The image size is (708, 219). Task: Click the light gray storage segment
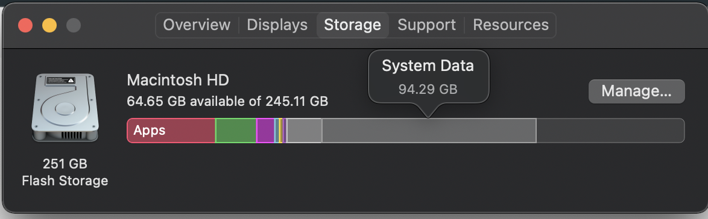[305, 131]
